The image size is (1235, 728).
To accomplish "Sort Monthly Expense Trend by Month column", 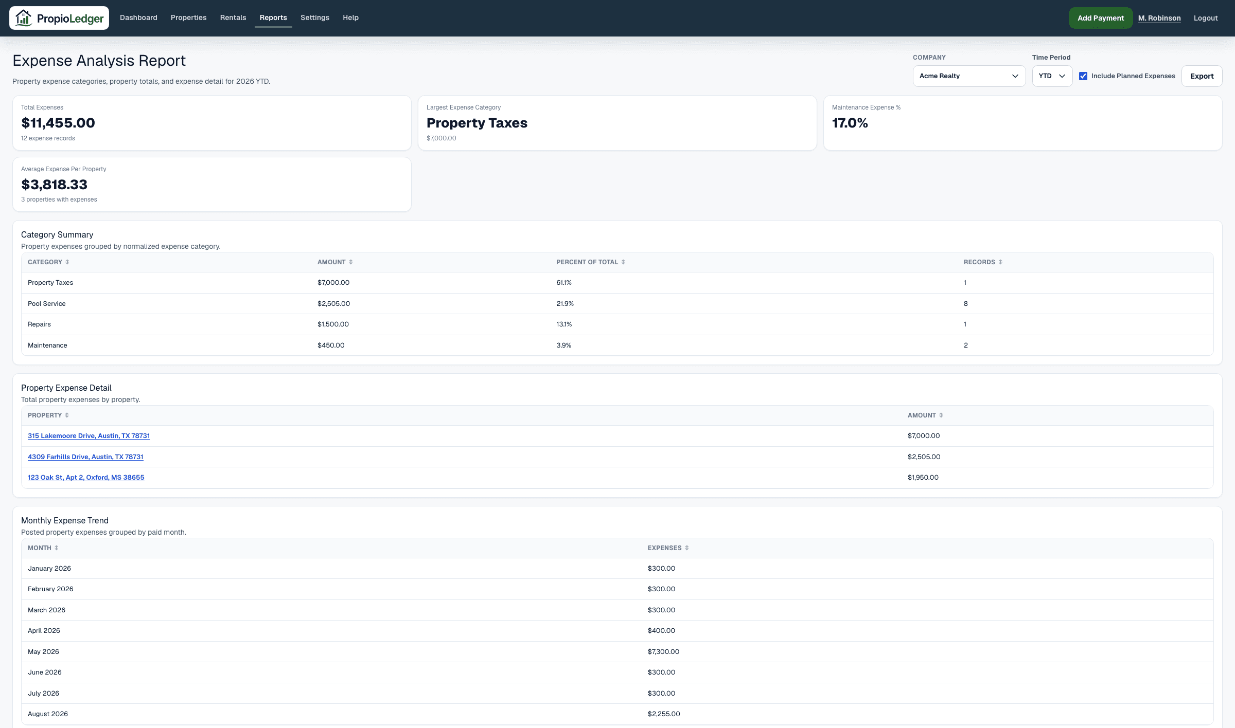I will tap(43, 548).
